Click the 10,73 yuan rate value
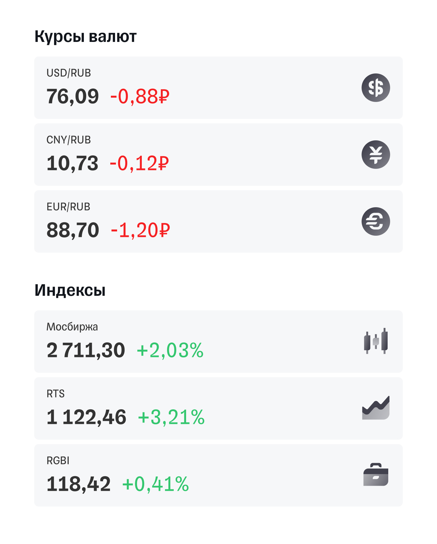The width and height of the screenshot is (437, 544). [72, 163]
